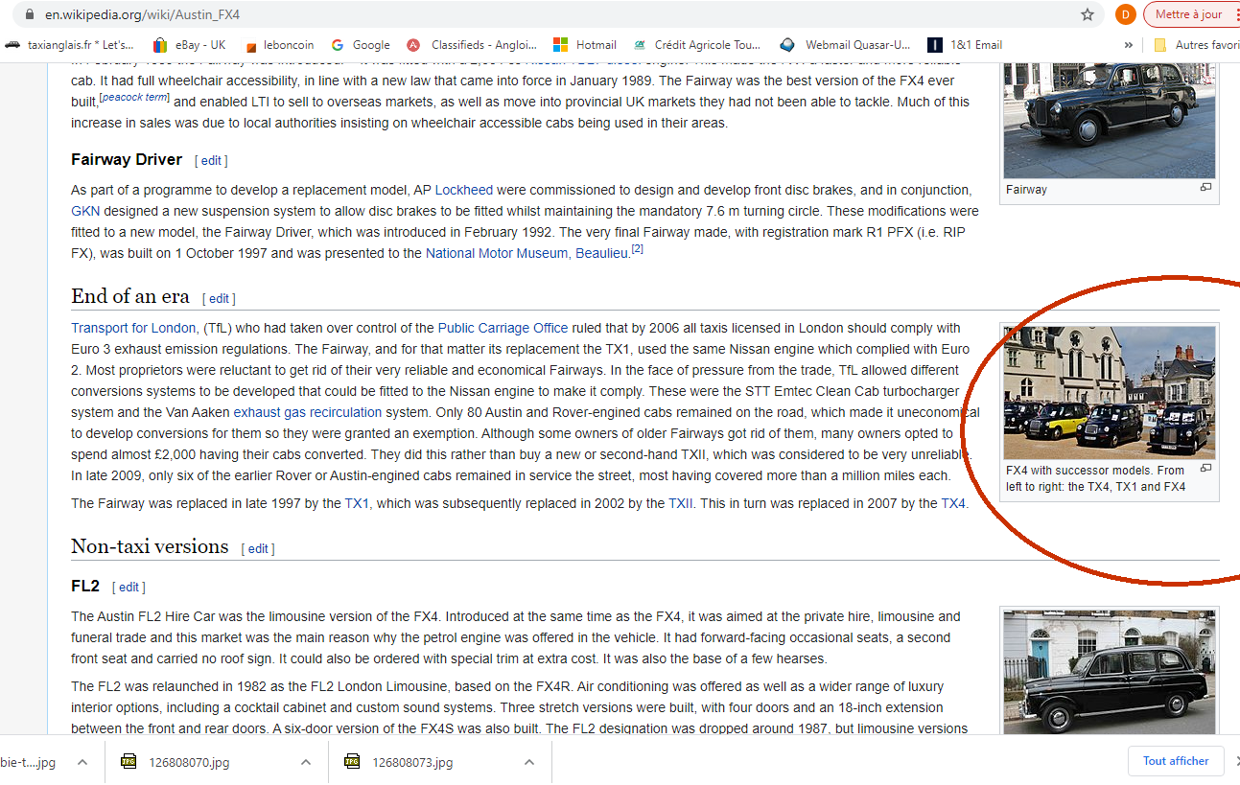The image size is (1240, 785).
Task: Open the FX4 with successor models thumbnail
Action: [1110, 392]
